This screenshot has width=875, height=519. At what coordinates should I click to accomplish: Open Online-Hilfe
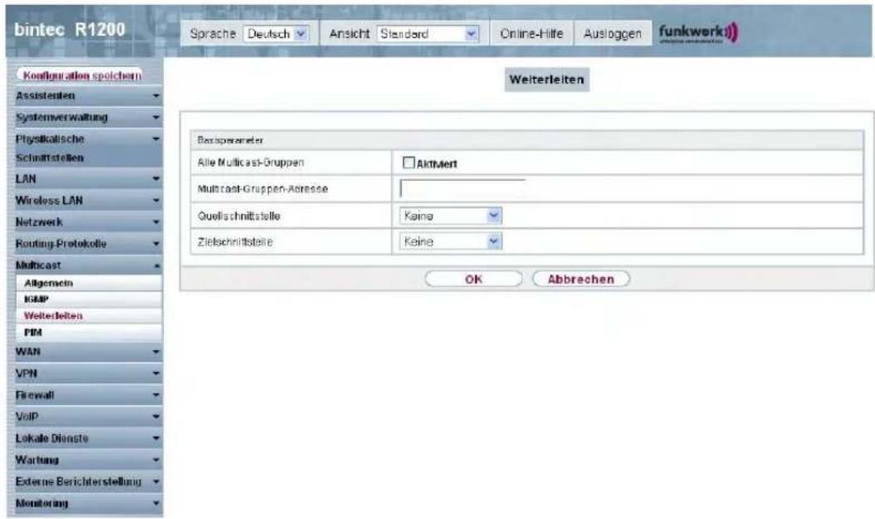(x=531, y=34)
